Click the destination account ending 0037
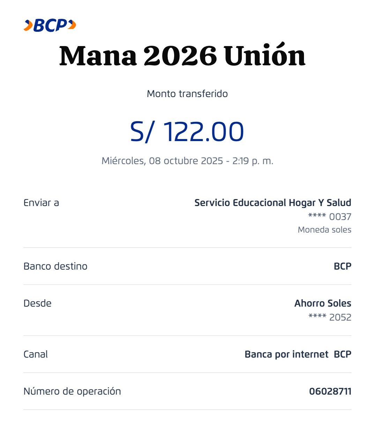The image size is (365, 425). coord(329,217)
